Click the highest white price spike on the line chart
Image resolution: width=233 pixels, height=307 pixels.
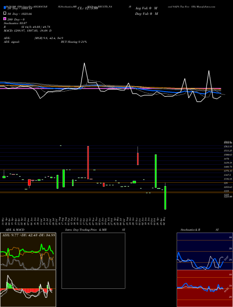(84, 63)
